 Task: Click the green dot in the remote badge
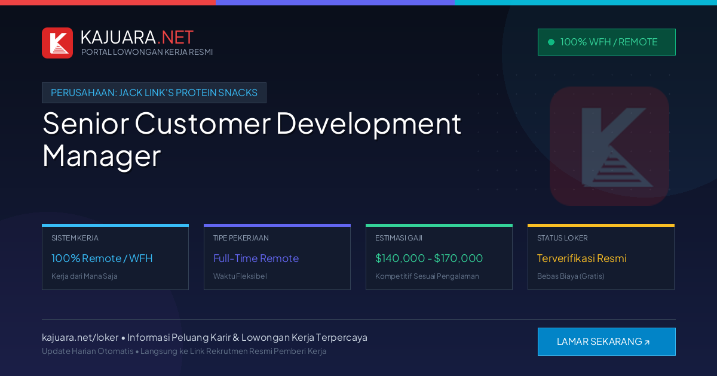coord(551,42)
